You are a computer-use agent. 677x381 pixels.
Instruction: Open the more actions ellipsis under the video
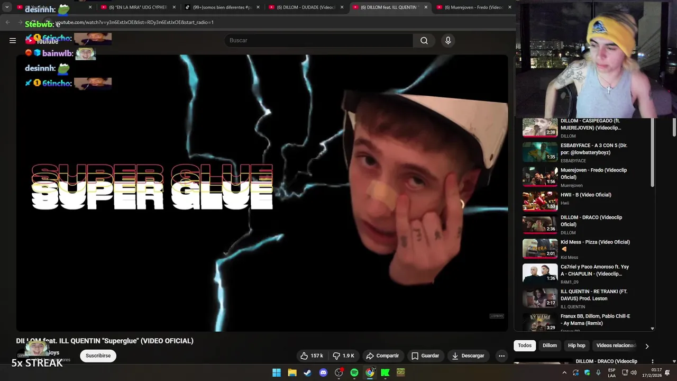pos(501,356)
